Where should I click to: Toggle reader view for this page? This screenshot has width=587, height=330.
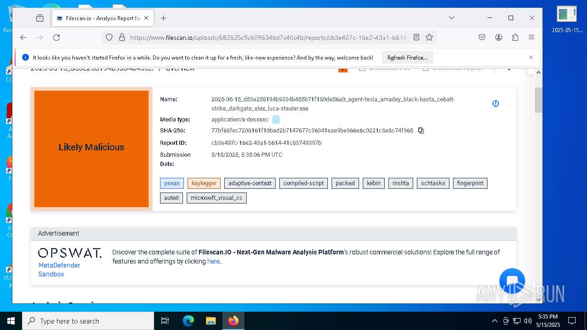coord(416,38)
